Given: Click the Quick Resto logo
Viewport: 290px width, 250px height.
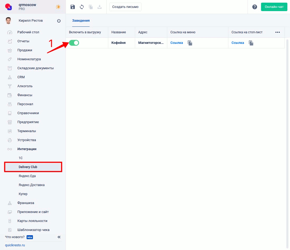Looking at the screenshot, I should pyautogui.click(x=8, y=7).
